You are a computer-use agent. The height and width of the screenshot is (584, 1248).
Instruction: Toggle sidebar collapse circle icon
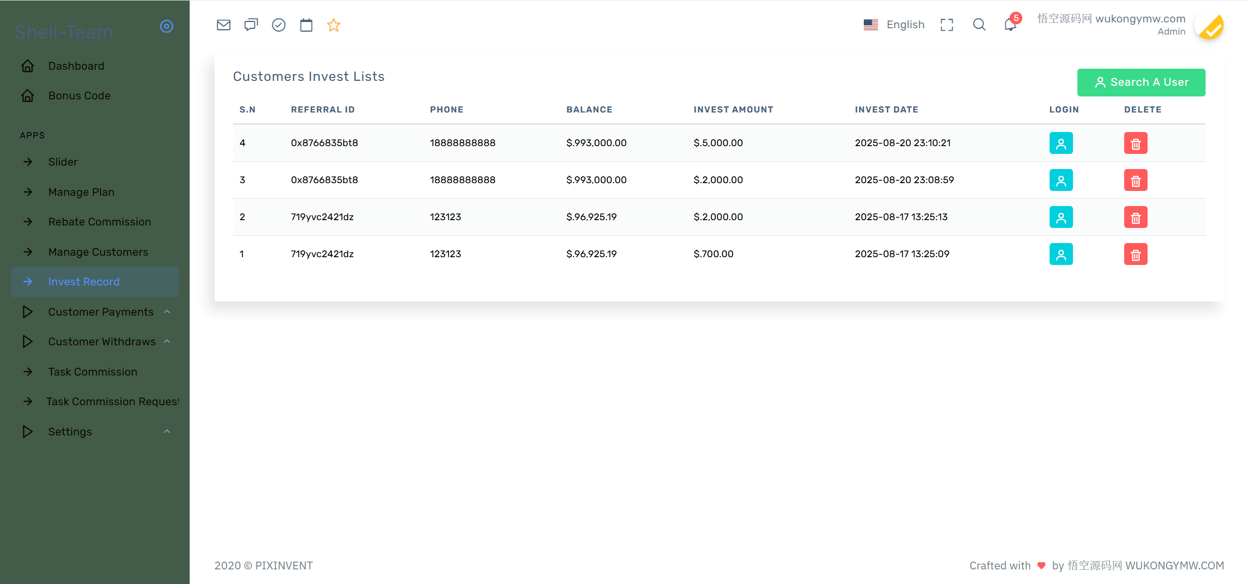pos(167,26)
